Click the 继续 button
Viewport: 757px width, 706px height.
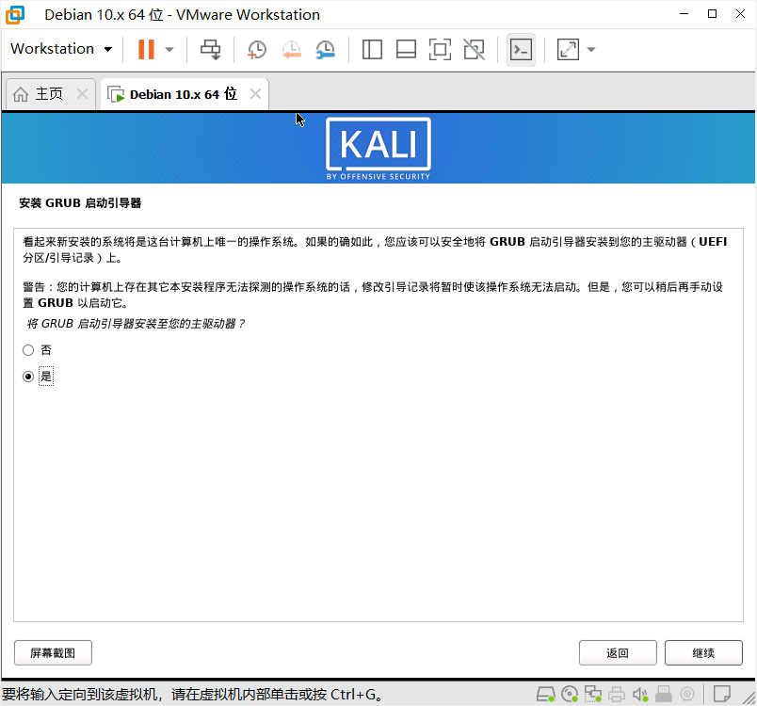point(703,653)
